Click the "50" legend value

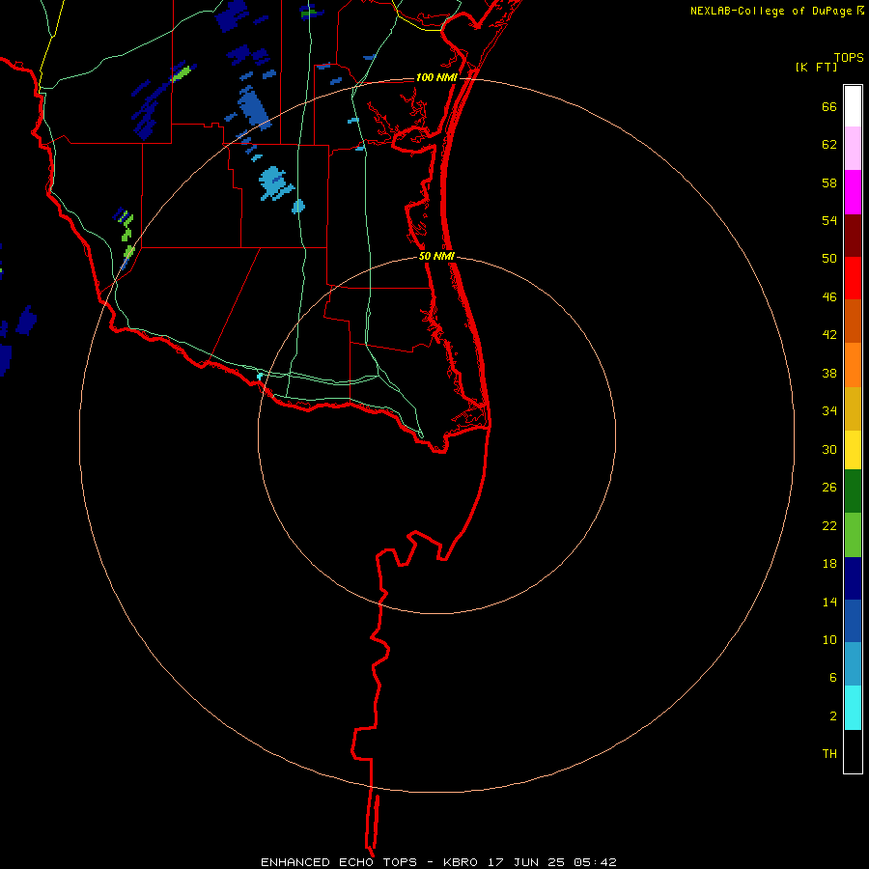click(829, 258)
